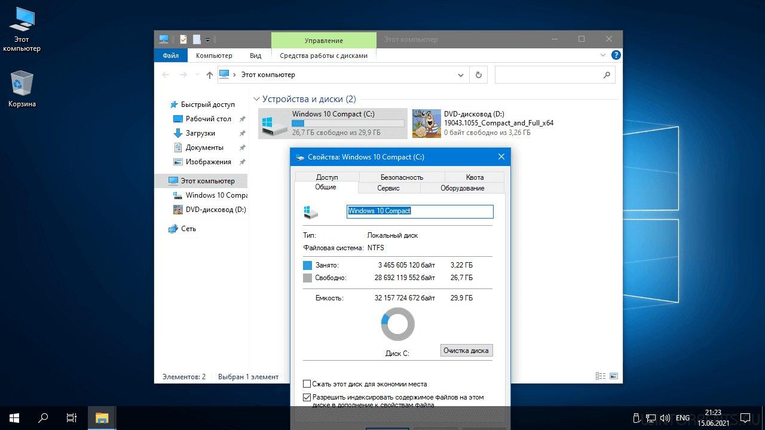The image size is (765, 430).
Task: Open the address bar history dropdown
Action: point(460,75)
